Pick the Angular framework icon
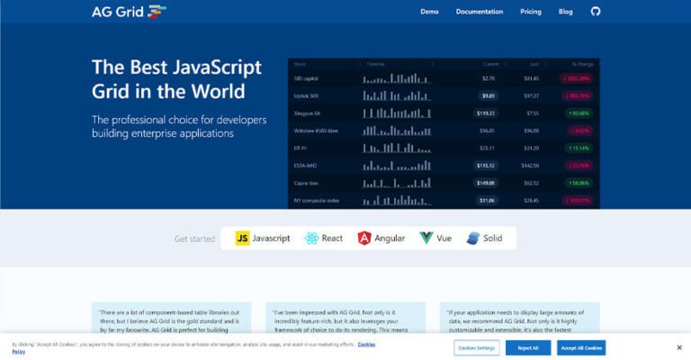691x360 pixels. 364,238
